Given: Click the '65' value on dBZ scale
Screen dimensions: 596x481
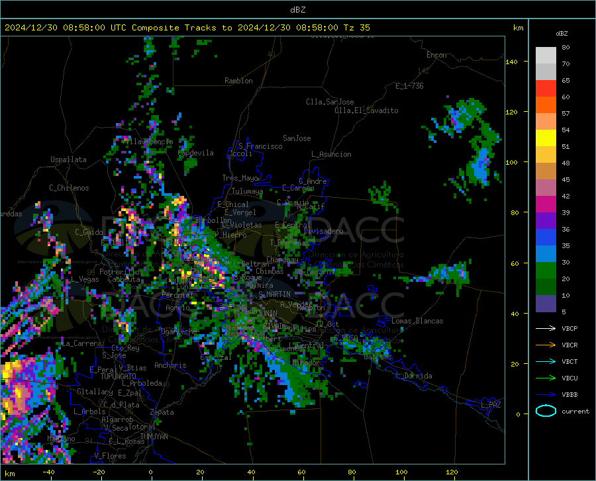Looking at the screenshot, I should click(x=566, y=81).
